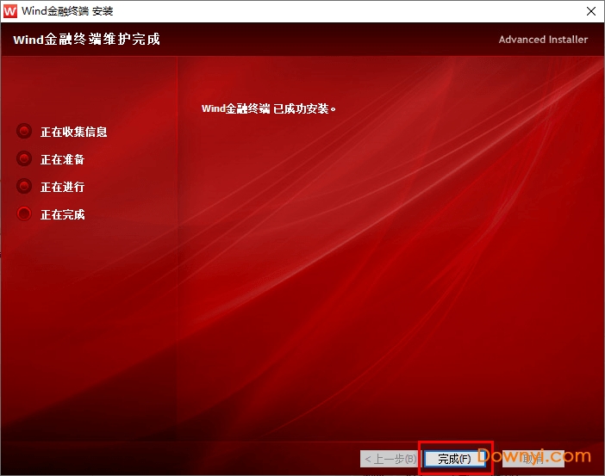Select the 正在完成 step label
This screenshot has height=476, width=605.
63,214
